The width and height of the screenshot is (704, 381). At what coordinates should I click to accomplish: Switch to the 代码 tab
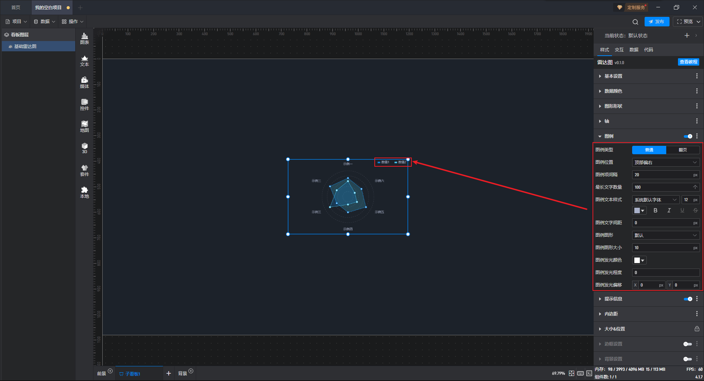coord(648,50)
